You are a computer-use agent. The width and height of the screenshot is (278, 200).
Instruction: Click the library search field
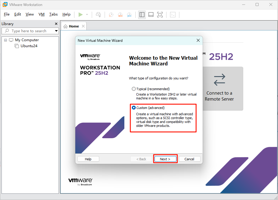point(30,31)
